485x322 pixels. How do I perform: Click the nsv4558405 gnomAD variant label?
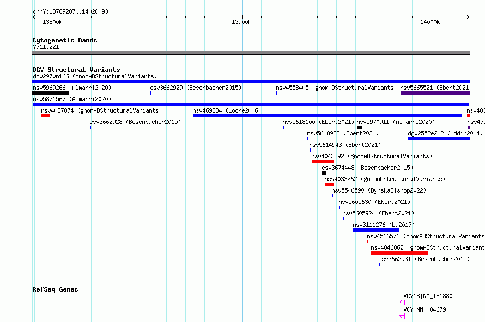pyautogui.click(x=336, y=88)
